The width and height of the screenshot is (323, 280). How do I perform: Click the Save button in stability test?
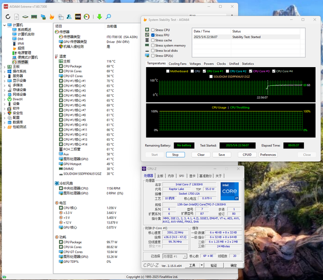point(222,154)
